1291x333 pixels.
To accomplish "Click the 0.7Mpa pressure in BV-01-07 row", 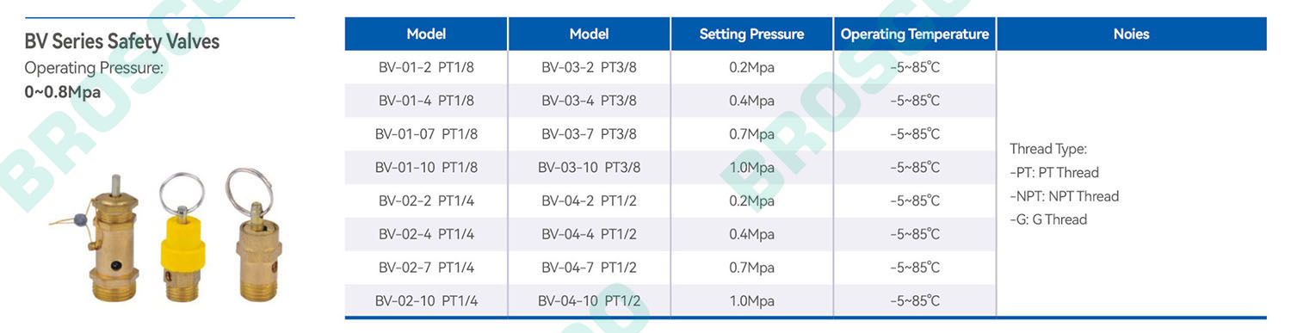I will pyautogui.click(x=751, y=134).
